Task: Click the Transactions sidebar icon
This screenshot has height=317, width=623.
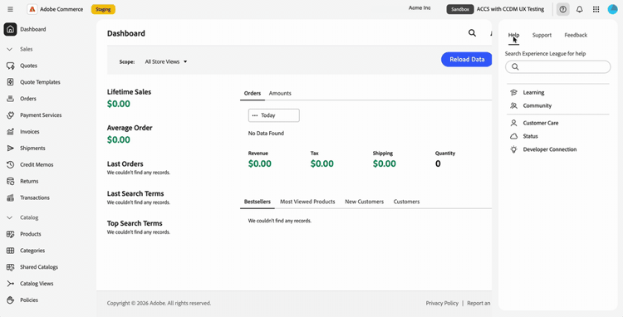Action: tap(10, 198)
